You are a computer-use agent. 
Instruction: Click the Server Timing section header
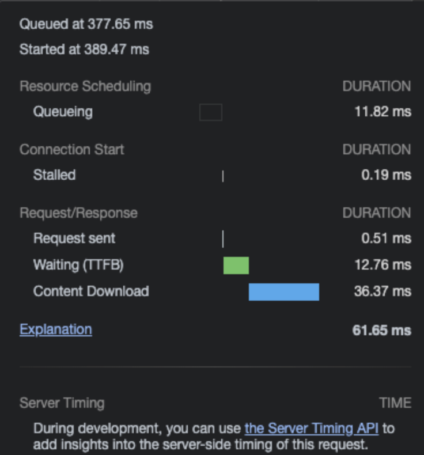pyautogui.click(x=62, y=403)
